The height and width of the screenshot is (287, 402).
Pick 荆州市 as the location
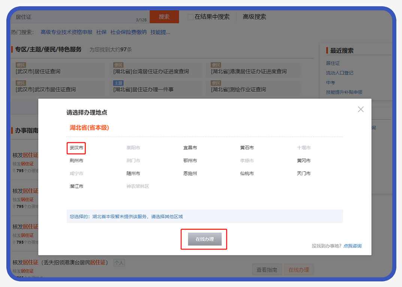coord(76,161)
